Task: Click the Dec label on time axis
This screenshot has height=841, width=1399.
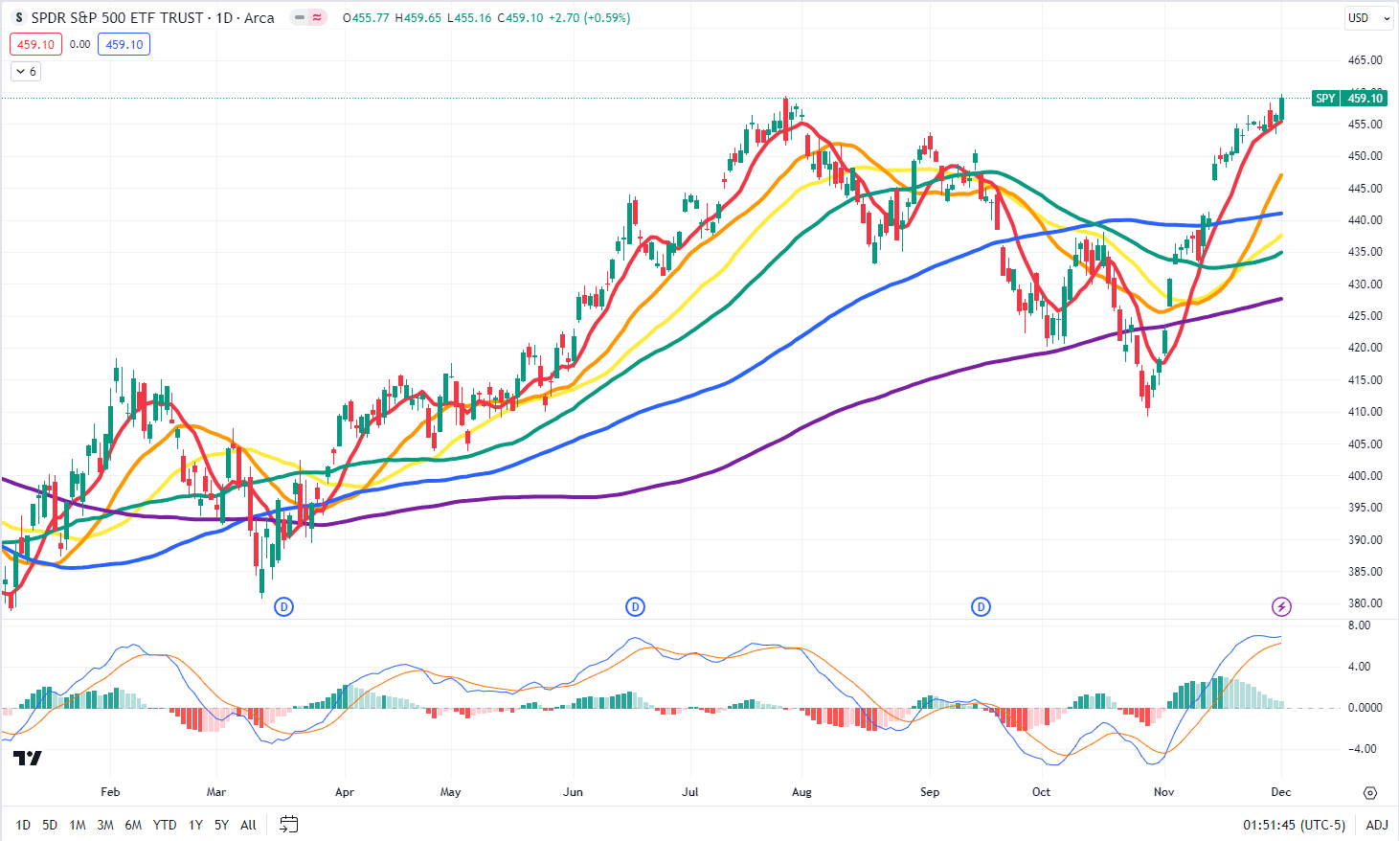Action: (x=1281, y=792)
